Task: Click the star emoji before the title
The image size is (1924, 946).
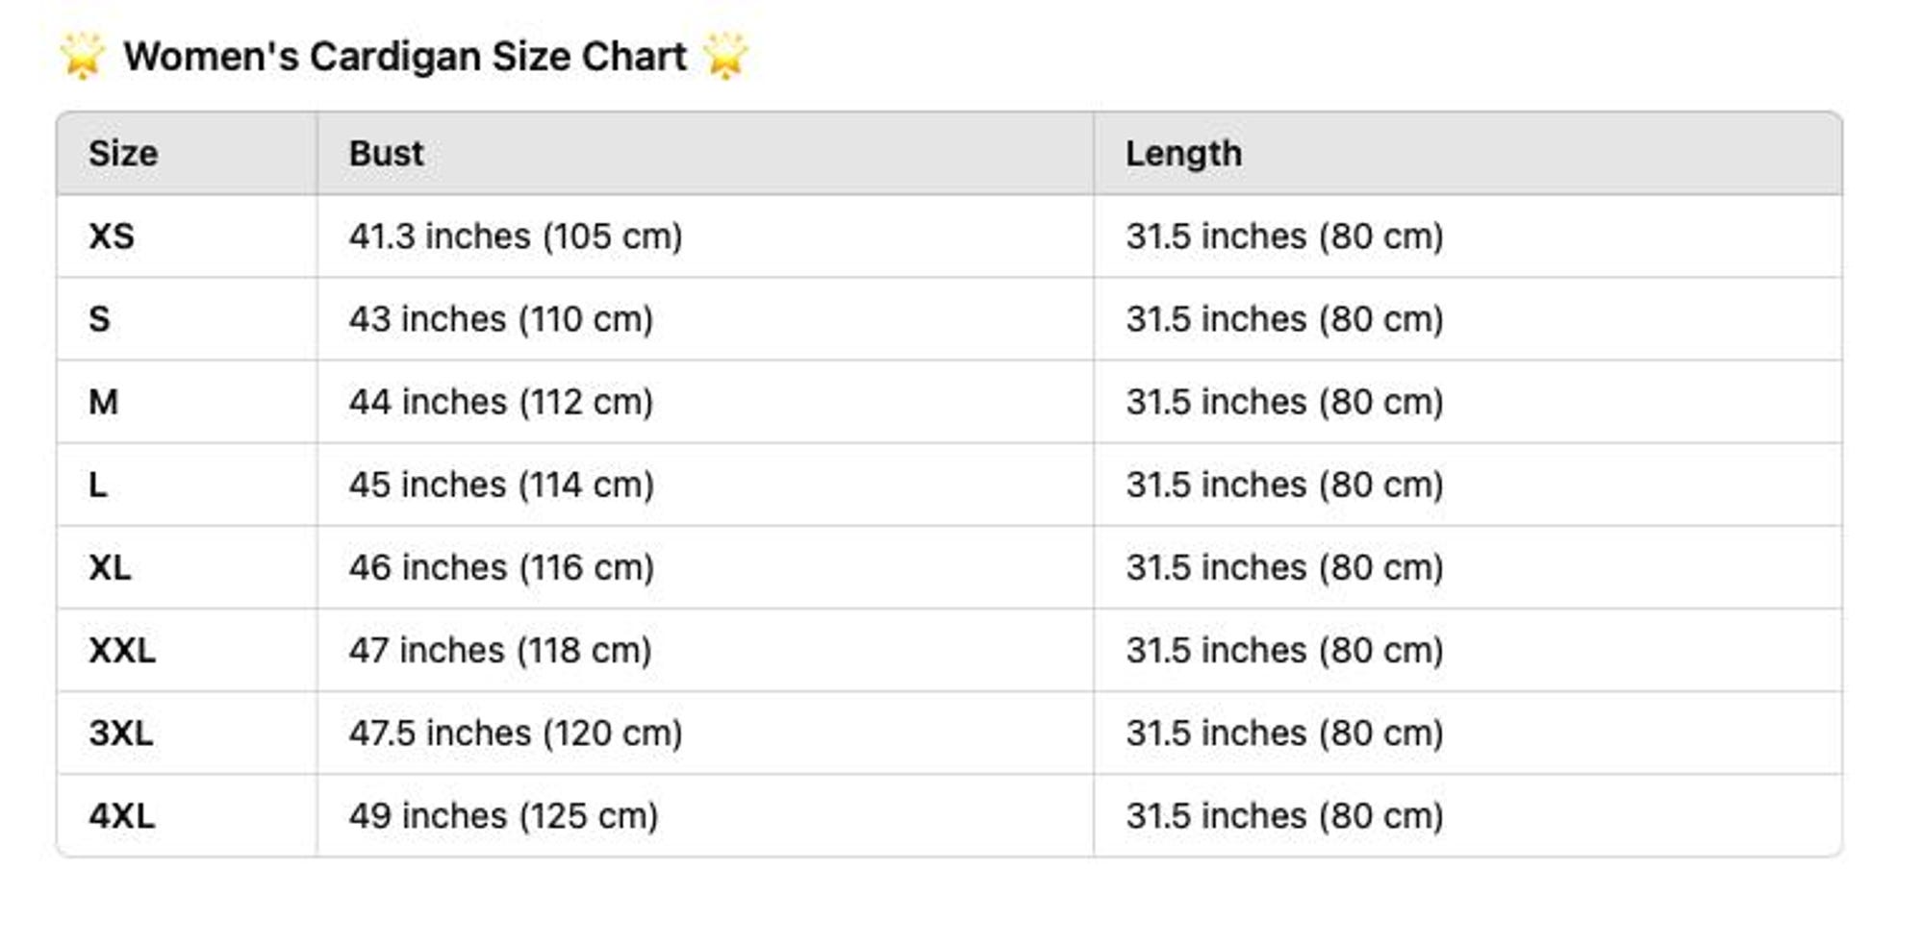Action: click(83, 55)
